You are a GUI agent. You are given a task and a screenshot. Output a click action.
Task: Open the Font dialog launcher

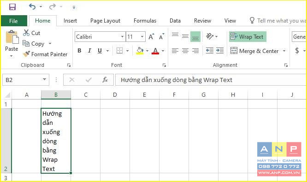click(x=164, y=65)
